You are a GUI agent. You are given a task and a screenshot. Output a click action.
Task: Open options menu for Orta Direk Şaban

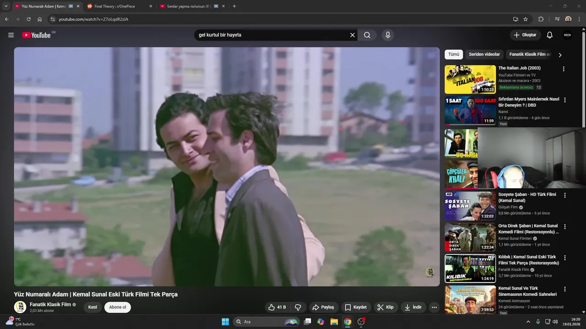point(565,227)
